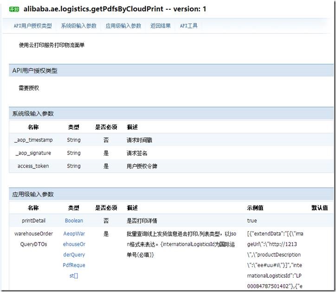Screen dimensions: 336x292
Task: Switch to the 应用级输入参数 tab
Action: pyautogui.click(x=123, y=26)
